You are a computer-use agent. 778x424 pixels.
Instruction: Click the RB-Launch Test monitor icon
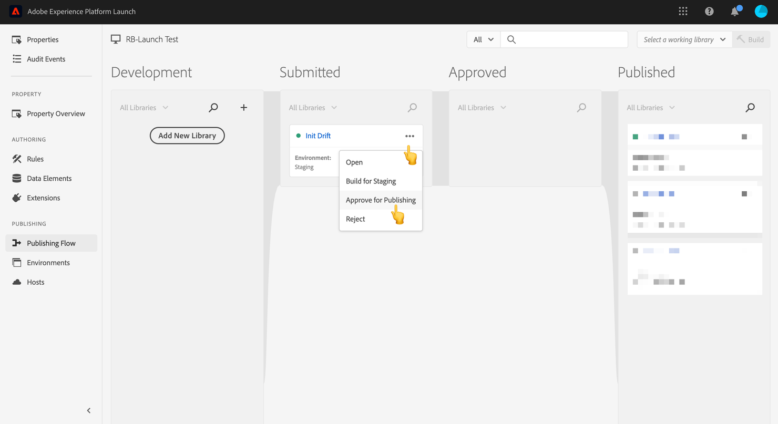pyautogui.click(x=116, y=39)
